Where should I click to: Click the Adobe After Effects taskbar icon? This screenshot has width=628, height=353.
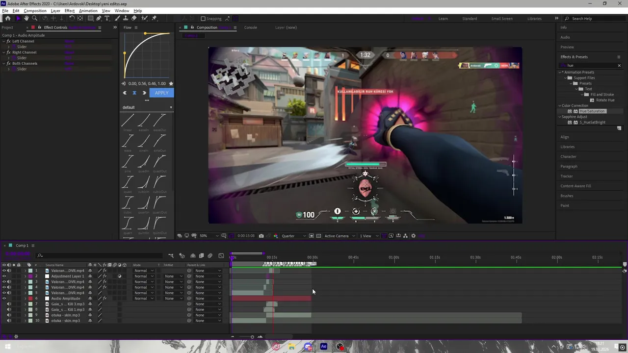(324, 347)
